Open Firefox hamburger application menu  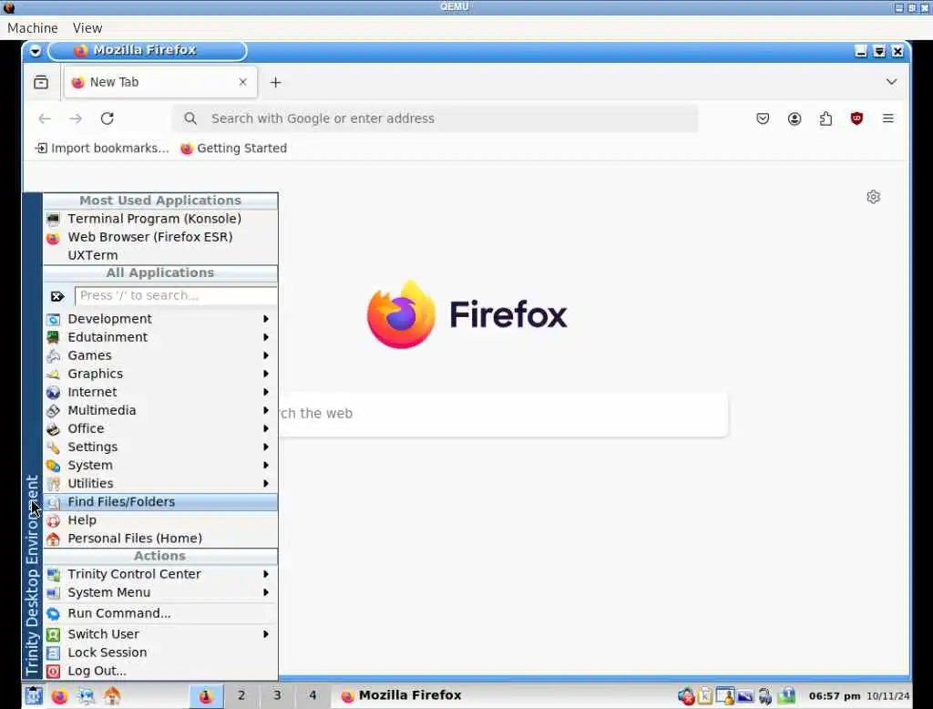tap(888, 118)
